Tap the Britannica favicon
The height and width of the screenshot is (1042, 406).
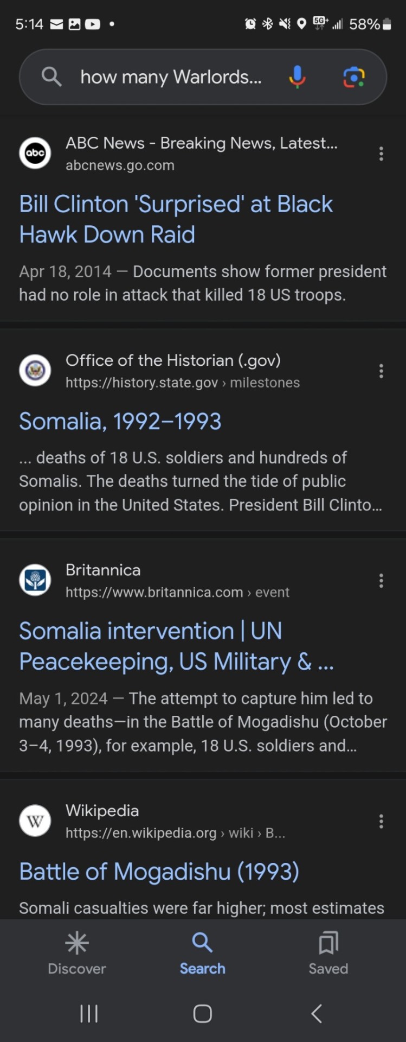(35, 580)
